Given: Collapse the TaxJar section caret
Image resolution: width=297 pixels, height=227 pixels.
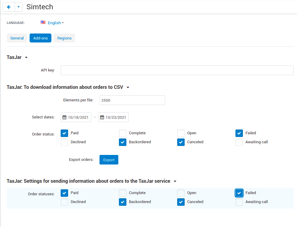Looking at the screenshot, I should 26,57.
